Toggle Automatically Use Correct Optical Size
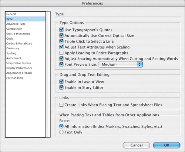This screenshot has height=152, width=185. pyautogui.click(x=61, y=36)
